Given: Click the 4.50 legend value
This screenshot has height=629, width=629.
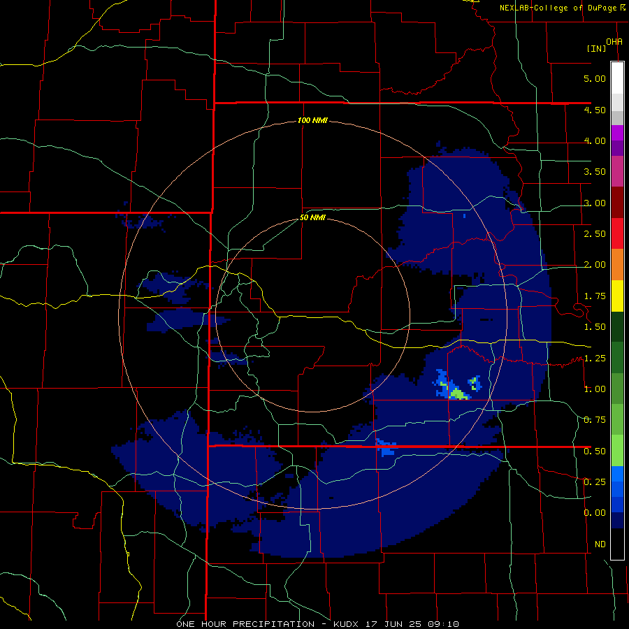Looking at the screenshot, I should click(595, 110).
